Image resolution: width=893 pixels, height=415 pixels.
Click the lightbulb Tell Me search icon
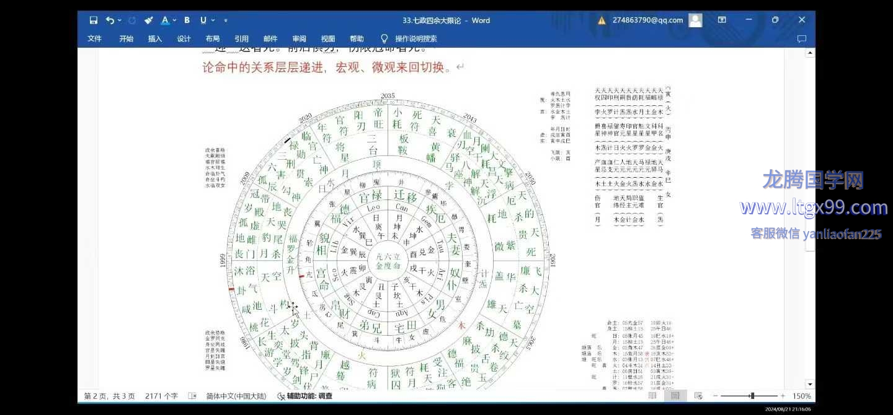click(x=384, y=38)
